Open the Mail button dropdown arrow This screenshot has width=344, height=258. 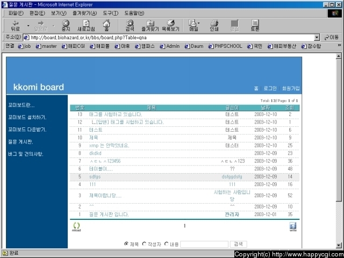(199, 23)
